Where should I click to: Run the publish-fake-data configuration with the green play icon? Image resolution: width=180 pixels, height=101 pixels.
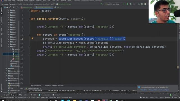[x=124, y=4]
